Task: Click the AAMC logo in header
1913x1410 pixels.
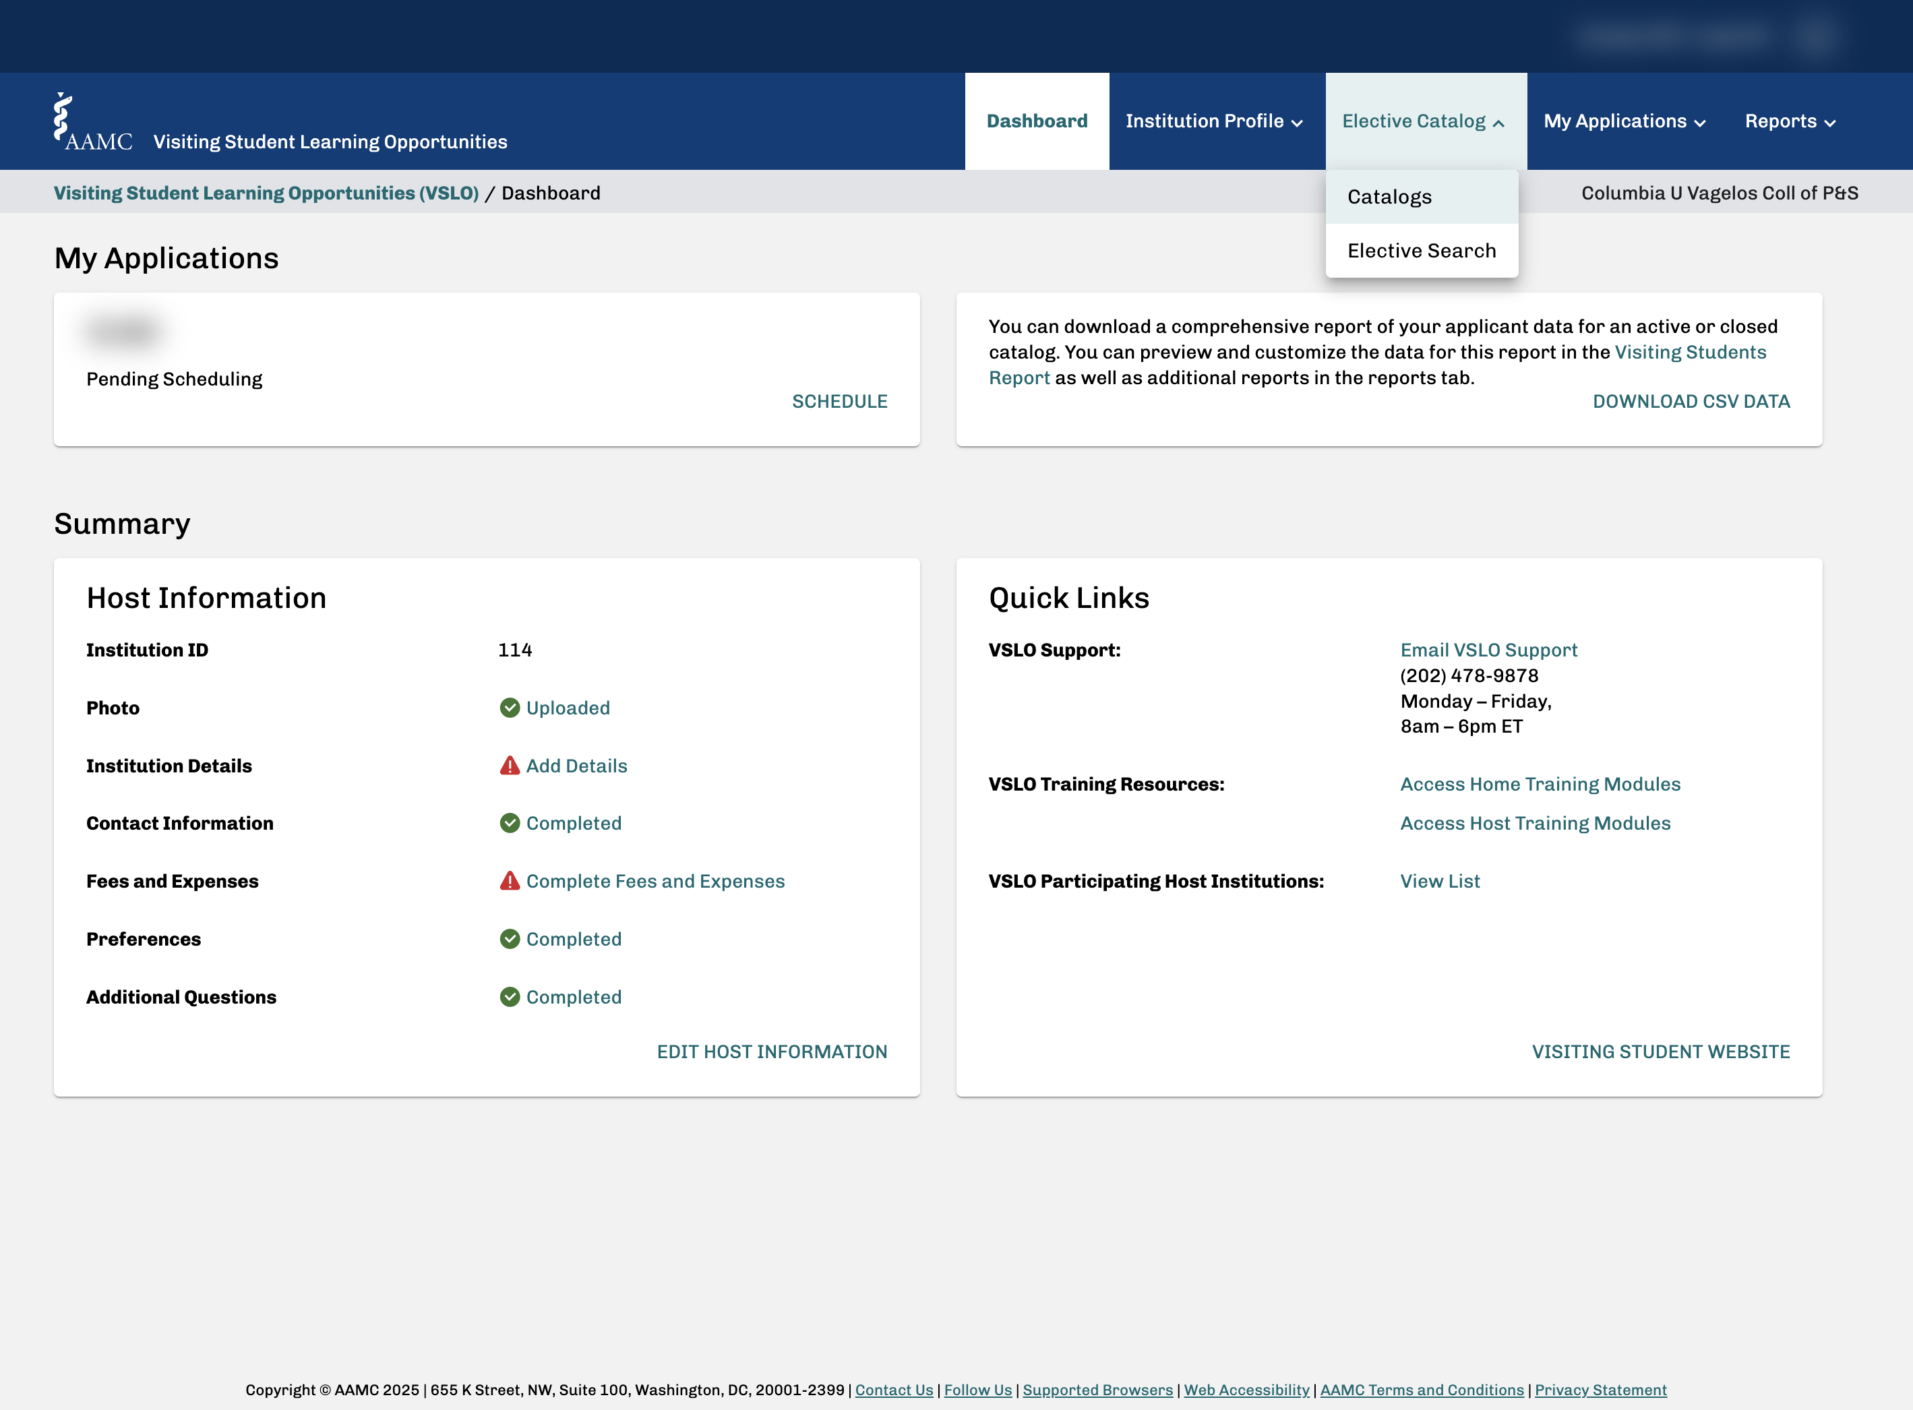Action: (93, 122)
